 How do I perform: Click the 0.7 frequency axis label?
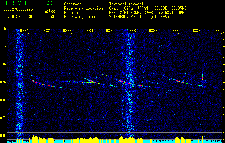point(3,118)
